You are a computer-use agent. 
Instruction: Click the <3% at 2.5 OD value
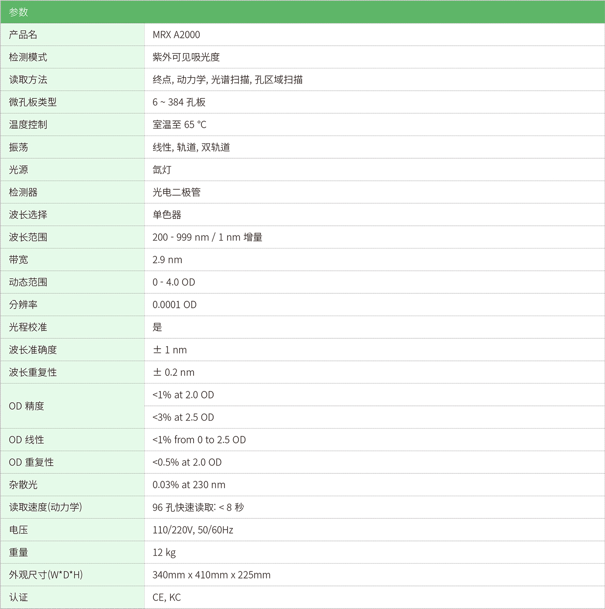click(183, 417)
